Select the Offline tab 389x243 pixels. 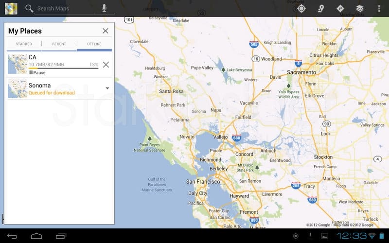[94, 44]
